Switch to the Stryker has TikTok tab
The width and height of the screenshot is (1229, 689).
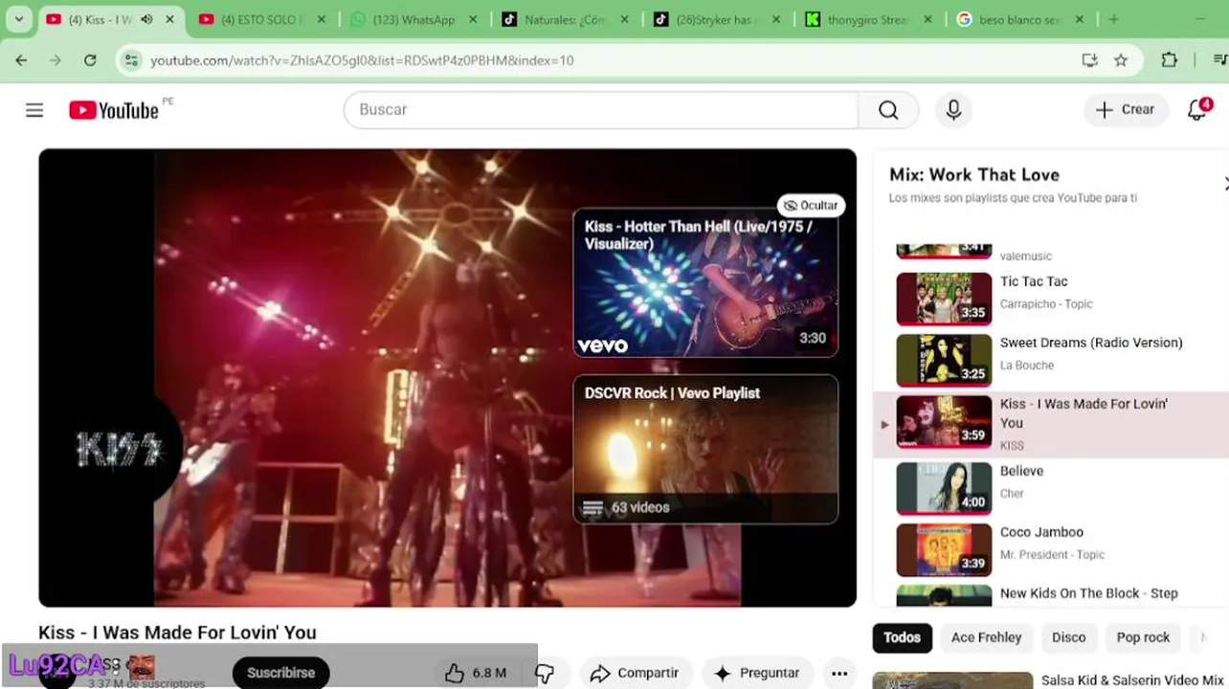point(716,19)
